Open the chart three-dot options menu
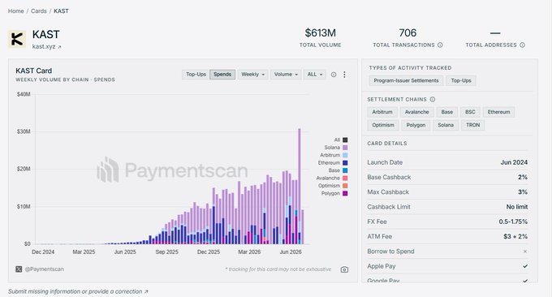 pos(344,75)
